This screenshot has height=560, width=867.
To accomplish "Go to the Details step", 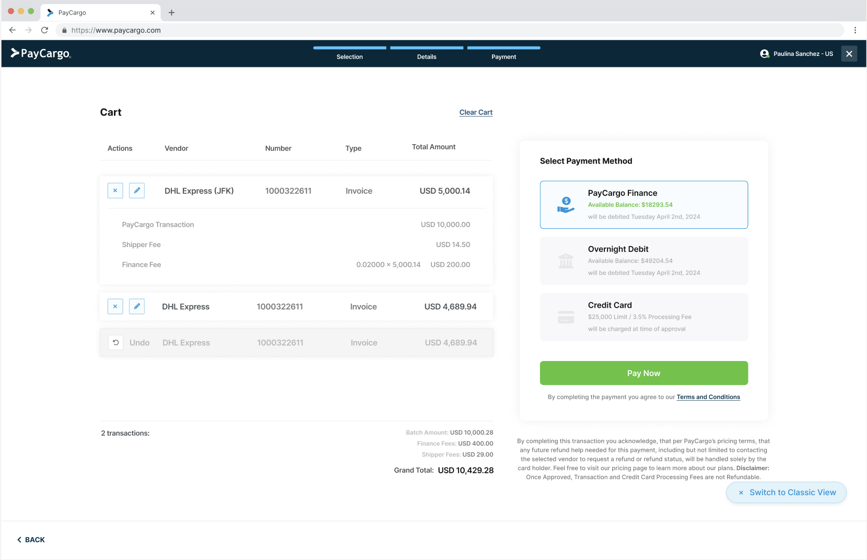I will 427,54.
